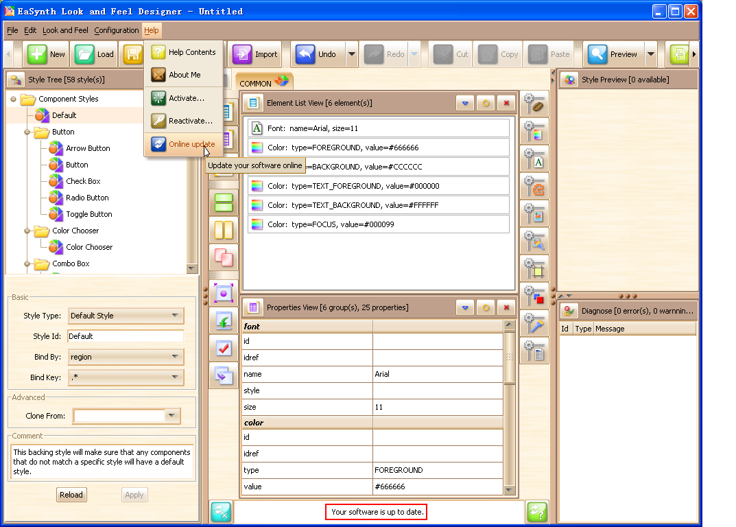Viewport: 736px width, 527px height.
Task: Select Check Box style in tree
Action: coord(83,181)
